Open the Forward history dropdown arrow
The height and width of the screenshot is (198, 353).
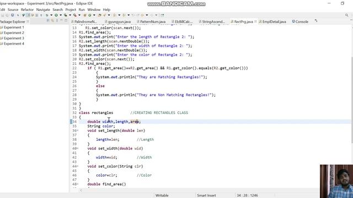pyautogui.click(x=156, y=15)
